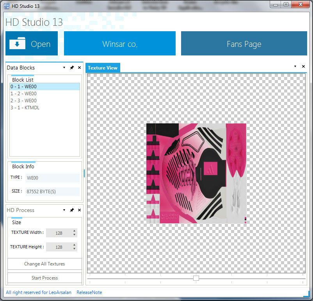
Task: Click HD Studio 13 title bar app icon
Action: coord(6,6)
